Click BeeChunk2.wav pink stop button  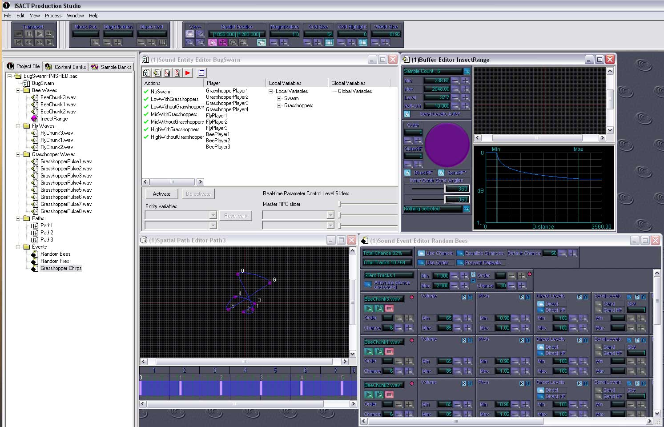(x=389, y=395)
